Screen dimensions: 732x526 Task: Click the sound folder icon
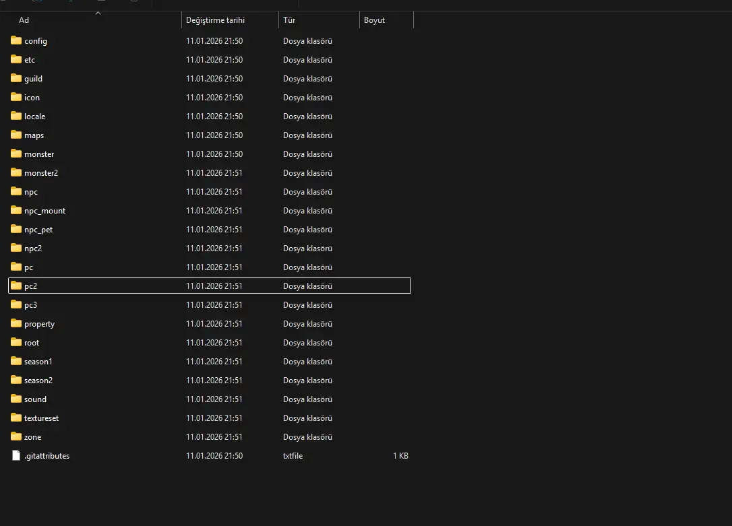16,399
